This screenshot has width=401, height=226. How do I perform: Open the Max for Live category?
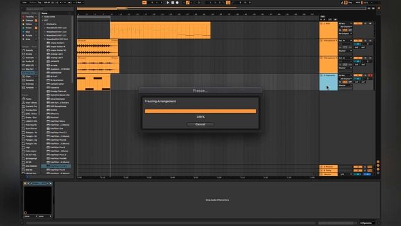click(29, 69)
